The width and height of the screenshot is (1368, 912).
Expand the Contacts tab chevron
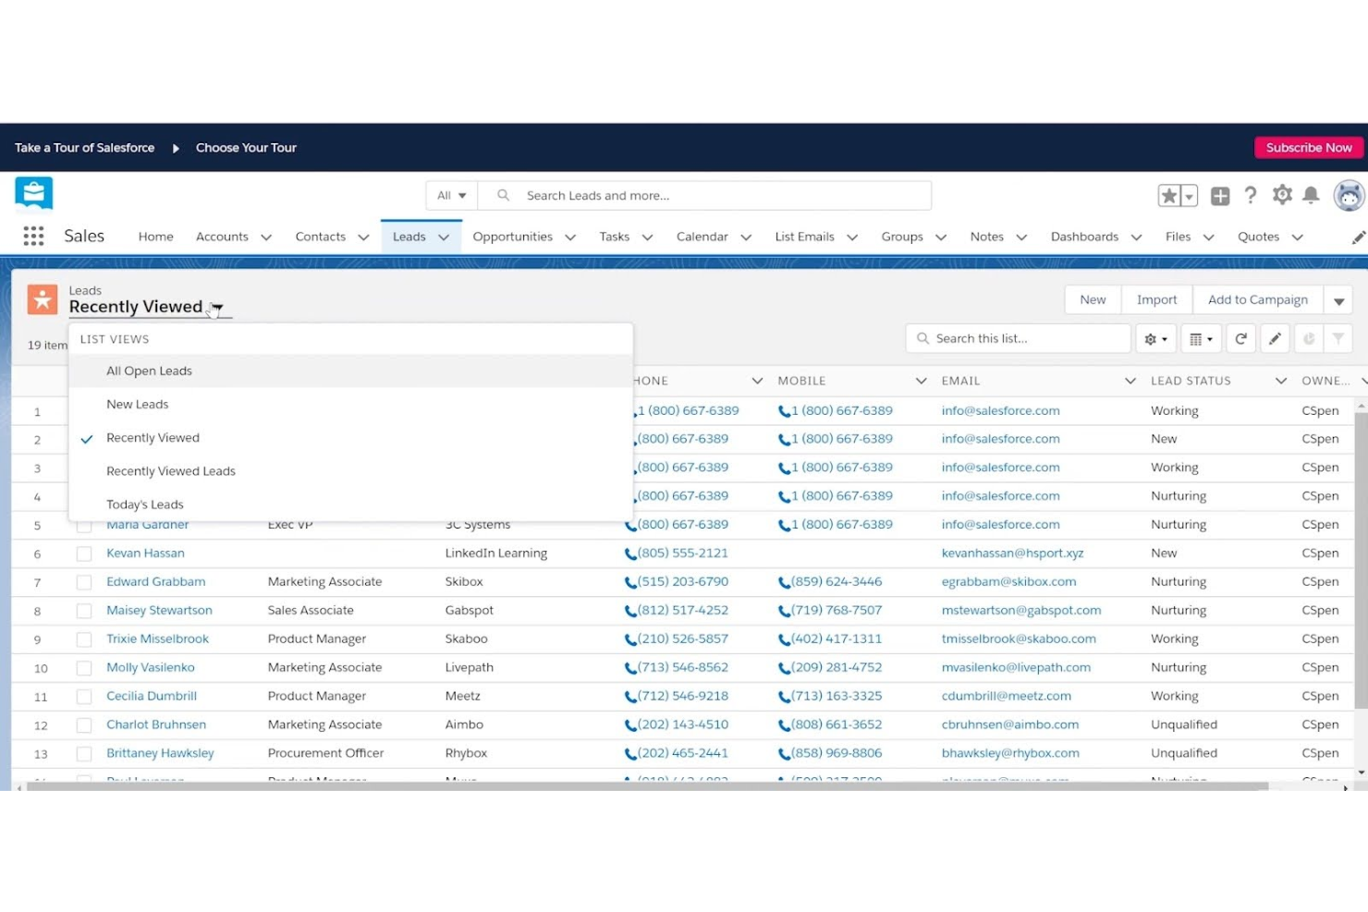click(x=363, y=237)
